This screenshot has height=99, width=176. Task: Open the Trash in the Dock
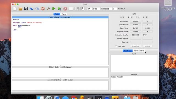pos(135,97)
